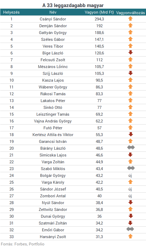This screenshot has height=247, width=146.
Task: Click the orange up arrow for Csányi Sándor
Action: pos(130,19)
